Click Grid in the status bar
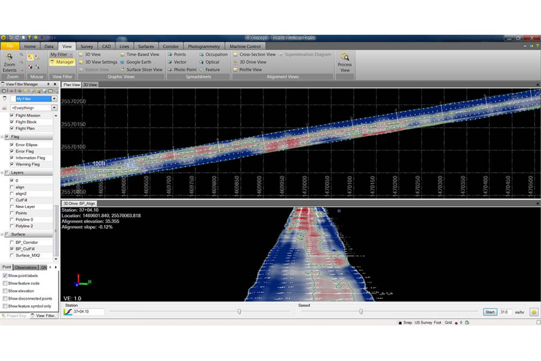Screen dimensions: 541x361 pos(448,323)
